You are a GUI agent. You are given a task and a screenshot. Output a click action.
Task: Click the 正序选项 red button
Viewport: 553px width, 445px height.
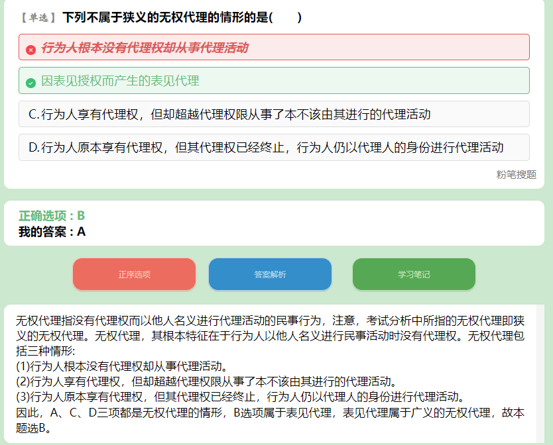[134, 274]
